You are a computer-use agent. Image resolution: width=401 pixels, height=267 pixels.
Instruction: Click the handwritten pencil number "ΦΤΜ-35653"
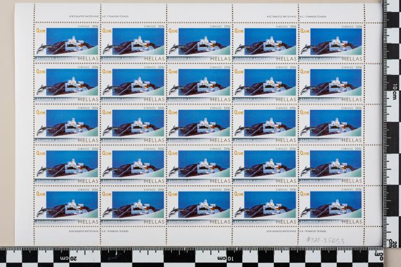(x=325, y=240)
